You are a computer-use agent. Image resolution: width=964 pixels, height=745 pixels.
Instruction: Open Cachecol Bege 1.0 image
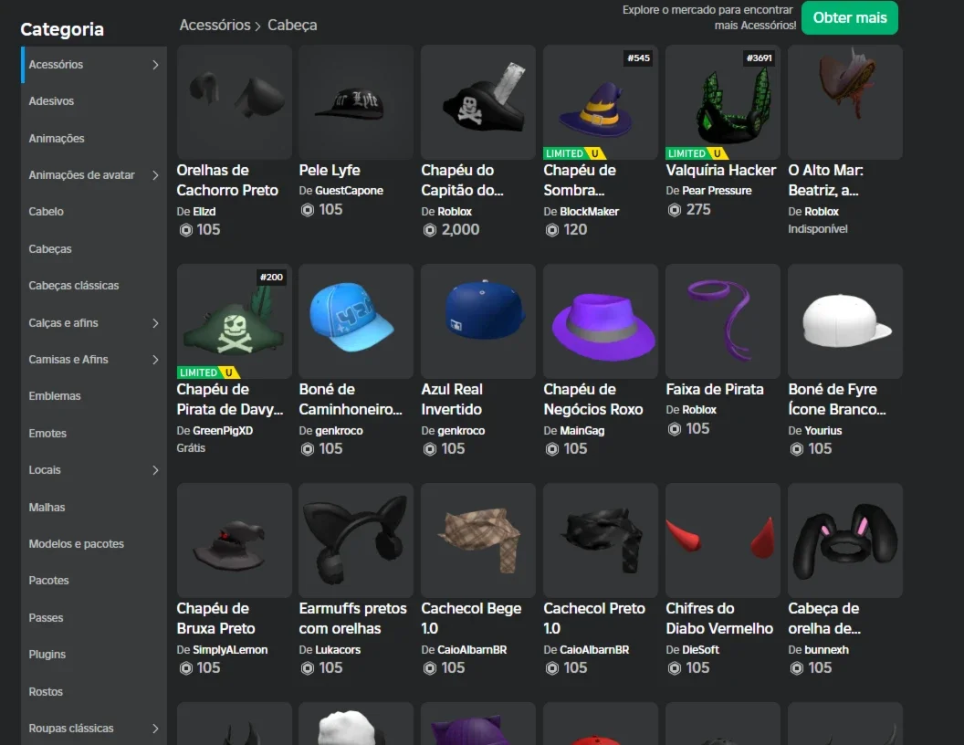pos(478,540)
